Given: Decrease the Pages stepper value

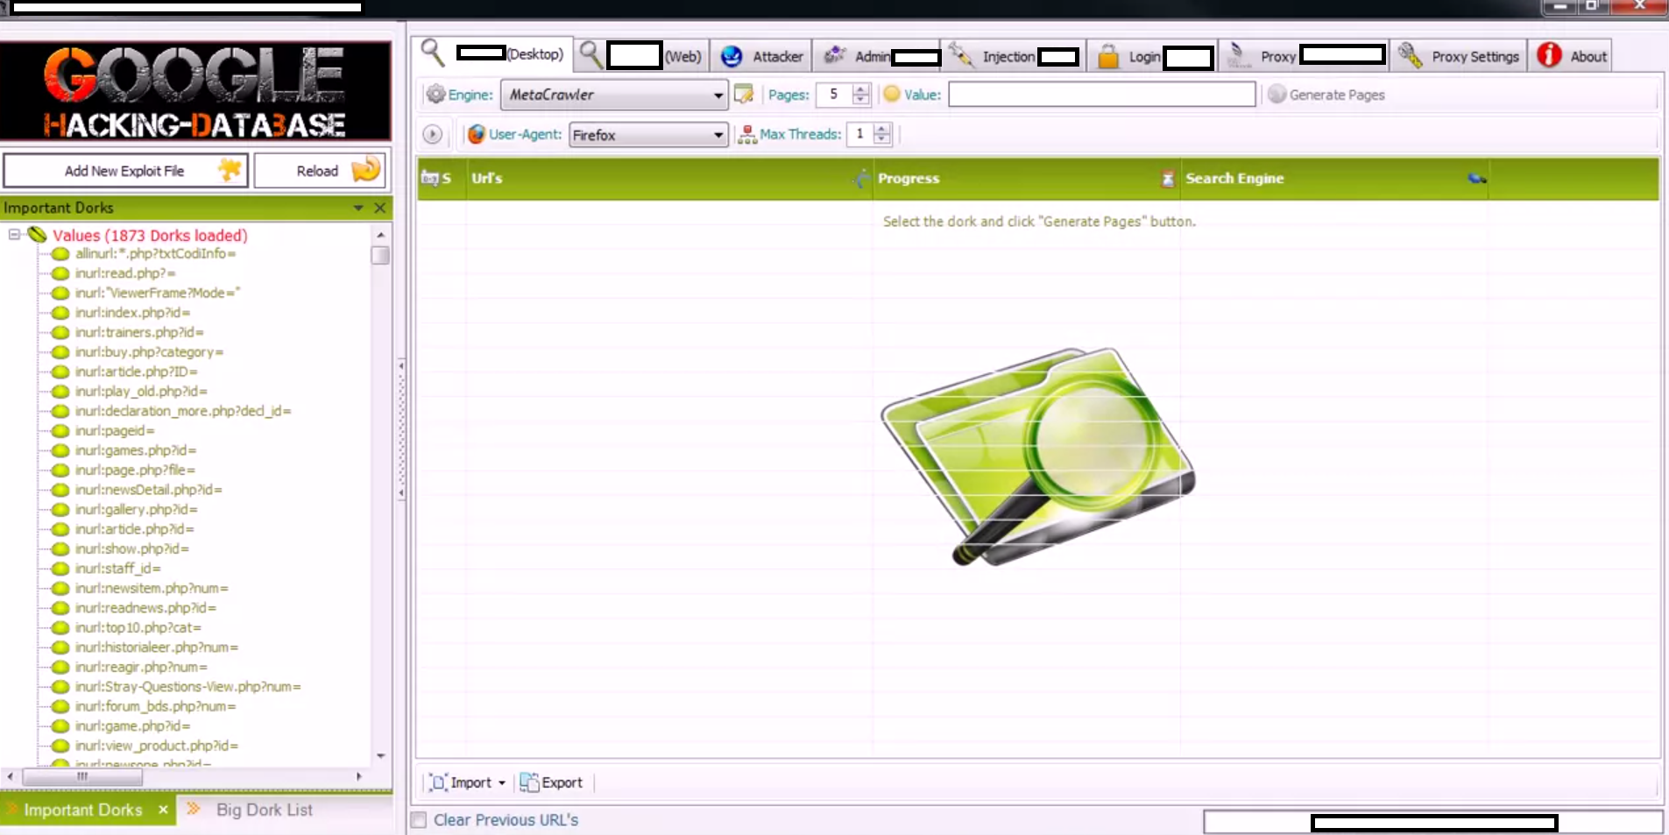Looking at the screenshot, I should 861,100.
